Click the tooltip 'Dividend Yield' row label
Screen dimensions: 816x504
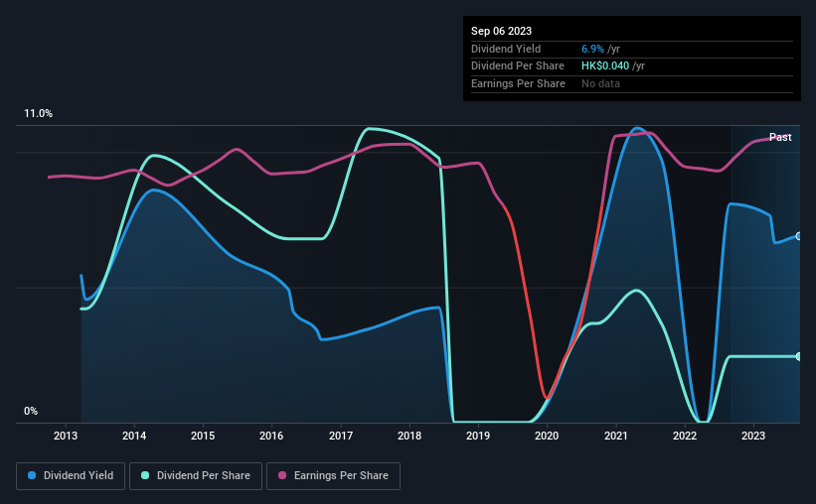[506, 49]
